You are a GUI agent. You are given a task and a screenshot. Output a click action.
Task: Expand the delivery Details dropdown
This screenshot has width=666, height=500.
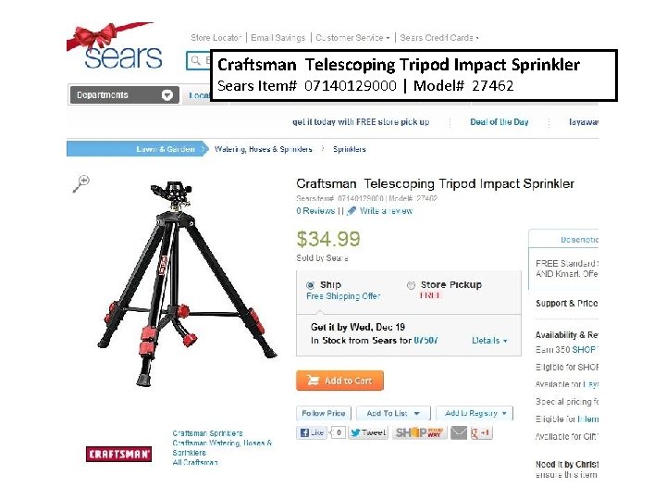(x=489, y=341)
